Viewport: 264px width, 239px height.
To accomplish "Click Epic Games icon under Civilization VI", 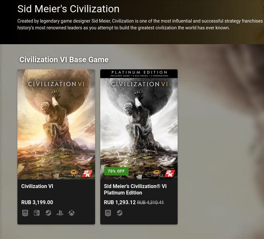I will (x=25, y=213).
